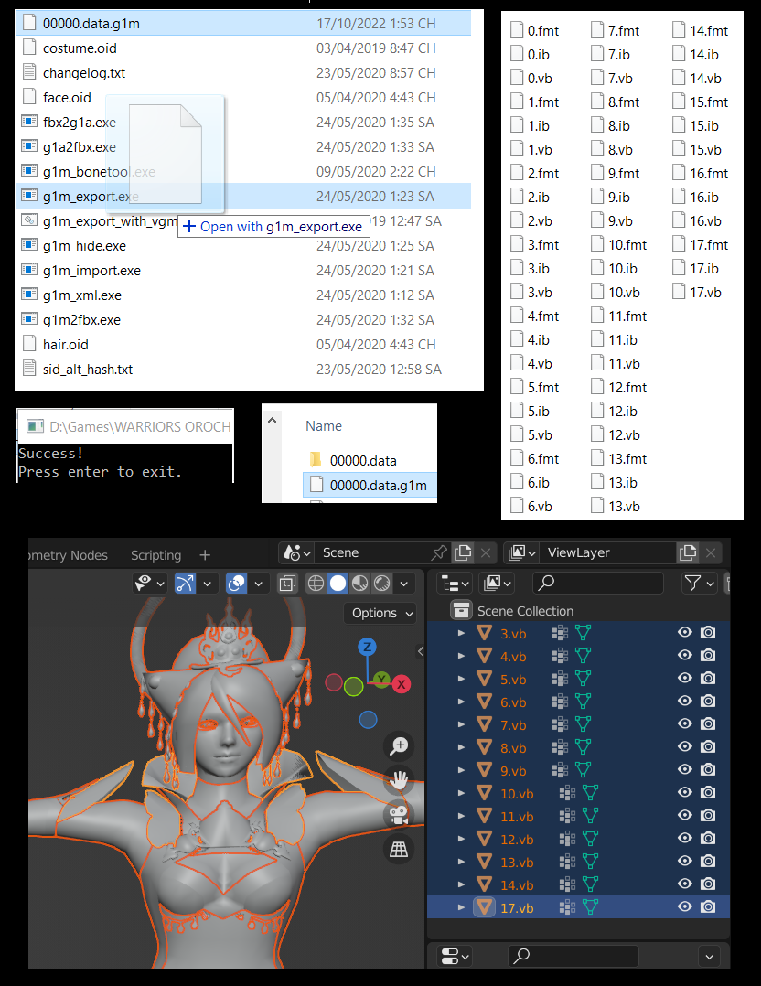Image resolution: width=761 pixels, height=986 pixels.
Task: Click the zoom magnifier viewport button
Action: click(x=399, y=746)
